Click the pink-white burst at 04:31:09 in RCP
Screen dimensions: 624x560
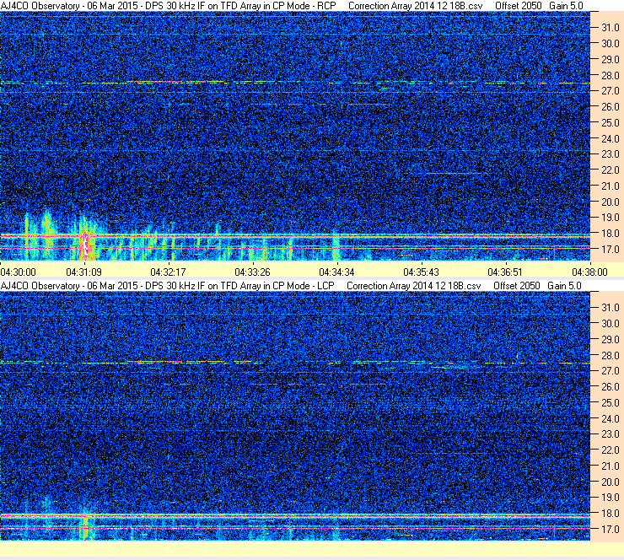tap(85, 247)
